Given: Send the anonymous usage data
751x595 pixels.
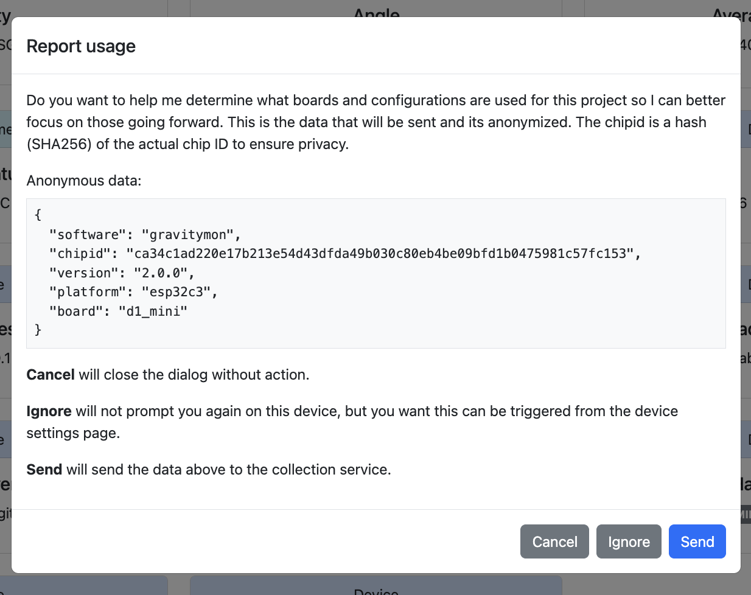Looking at the screenshot, I should [697, 541].
